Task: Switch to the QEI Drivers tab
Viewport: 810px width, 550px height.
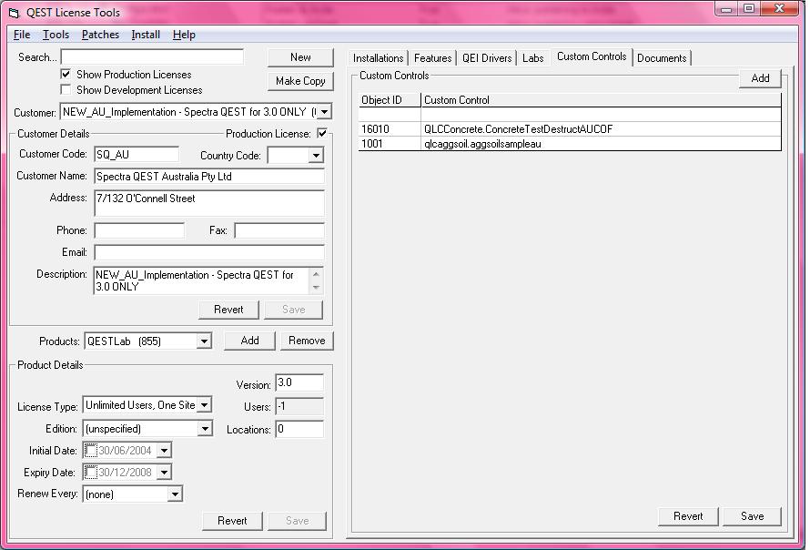Action: click(487, 58)
